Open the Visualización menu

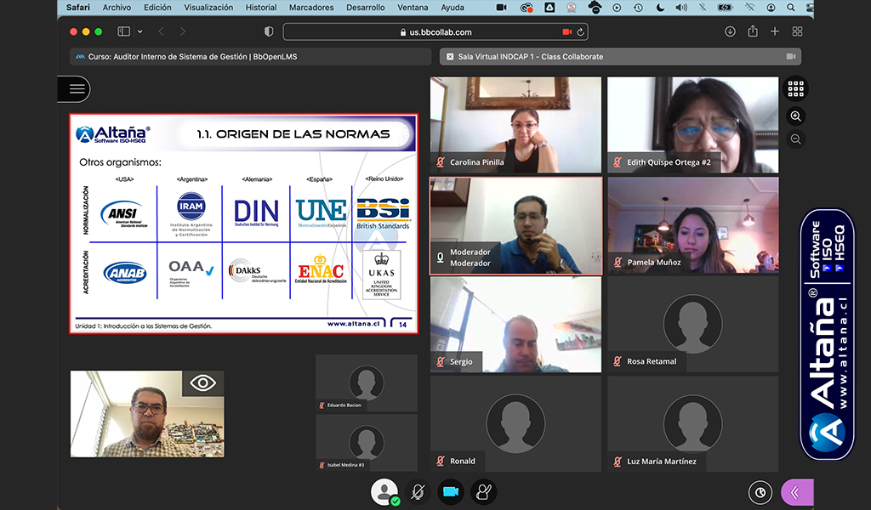pyautogui.click(x=208, y=7)
